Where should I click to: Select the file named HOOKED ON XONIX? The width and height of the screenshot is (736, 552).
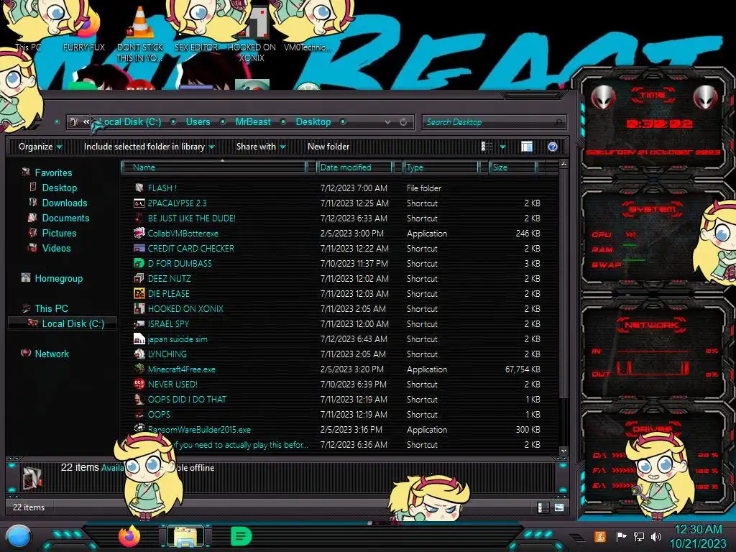(185, 308)
